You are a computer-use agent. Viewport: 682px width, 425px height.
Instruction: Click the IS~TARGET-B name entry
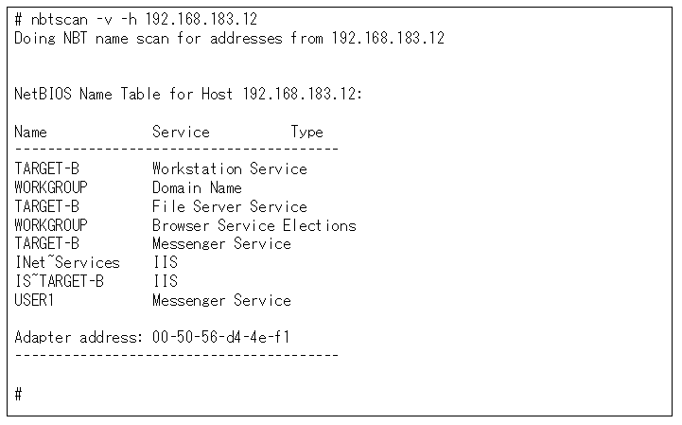[x=60, y=281]
